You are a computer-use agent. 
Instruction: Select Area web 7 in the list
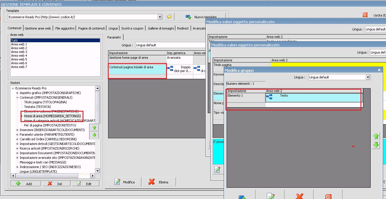[x=55, y=67]
